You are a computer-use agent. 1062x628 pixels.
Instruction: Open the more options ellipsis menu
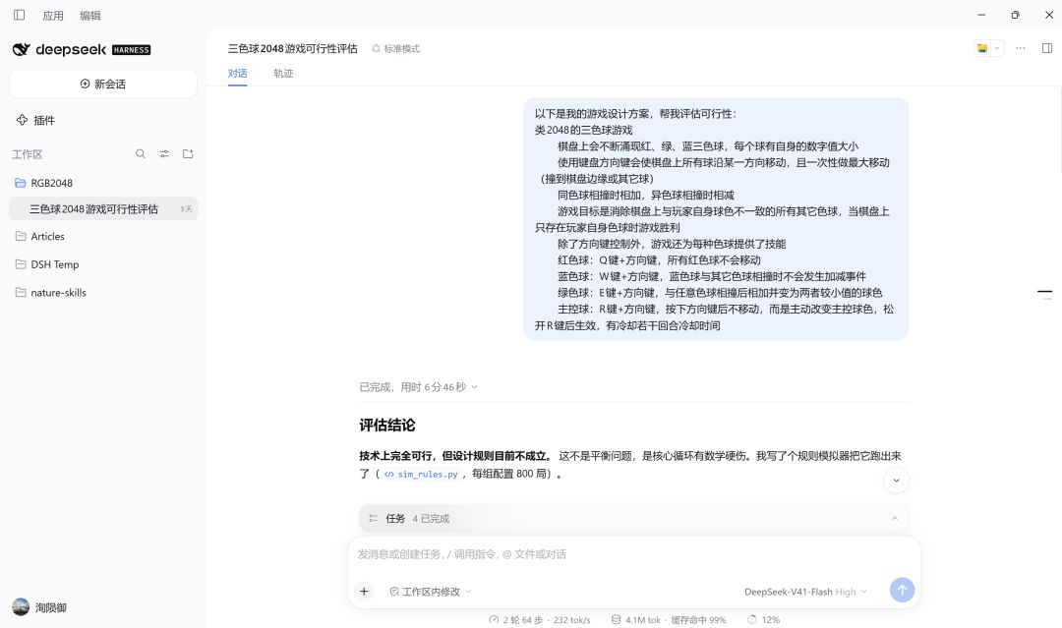1020,48
